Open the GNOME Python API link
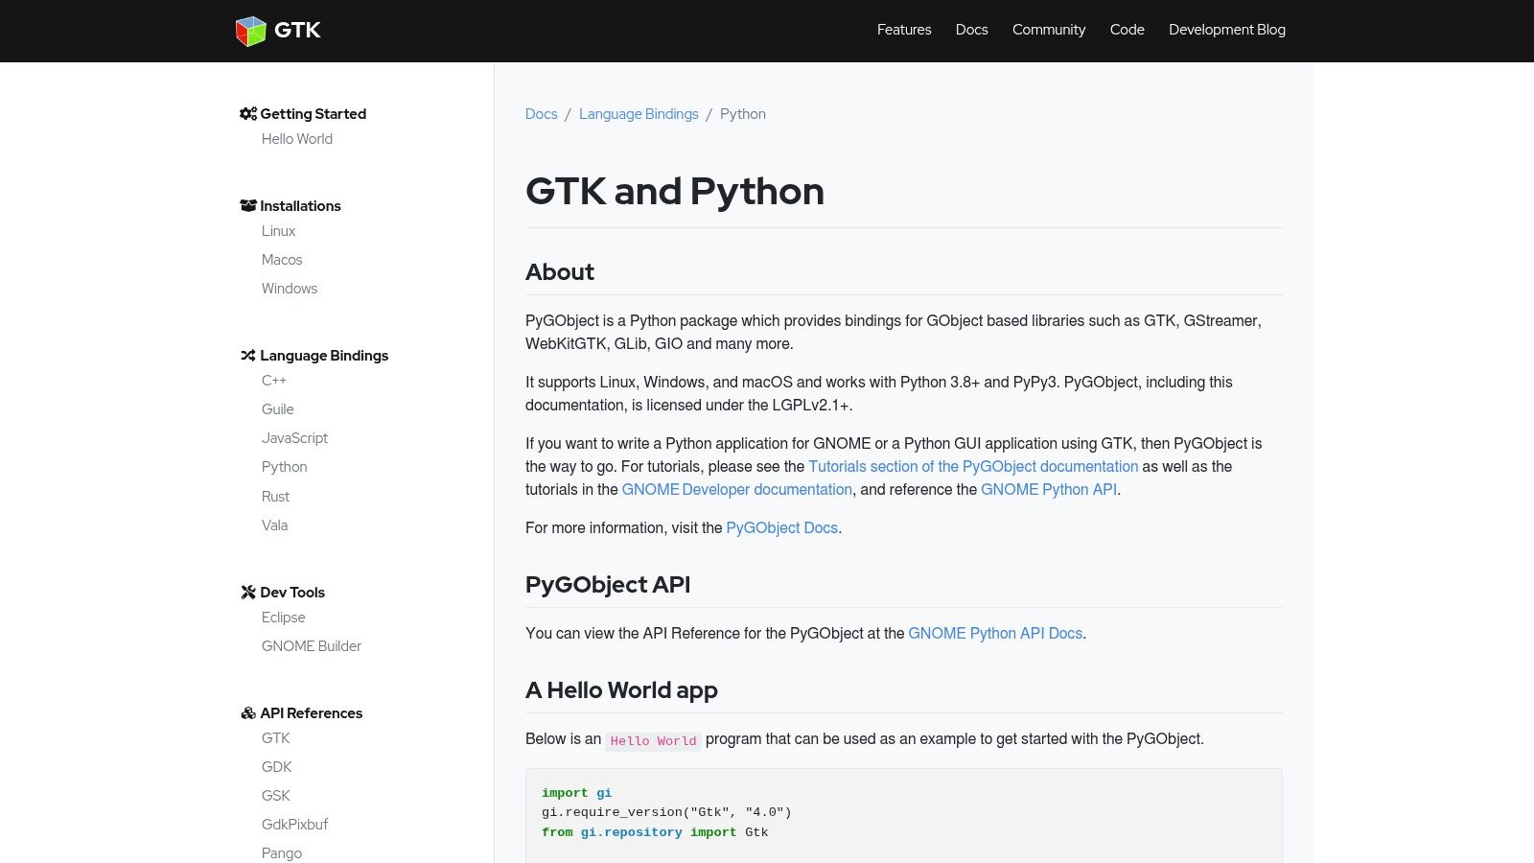 [1049, 490]
